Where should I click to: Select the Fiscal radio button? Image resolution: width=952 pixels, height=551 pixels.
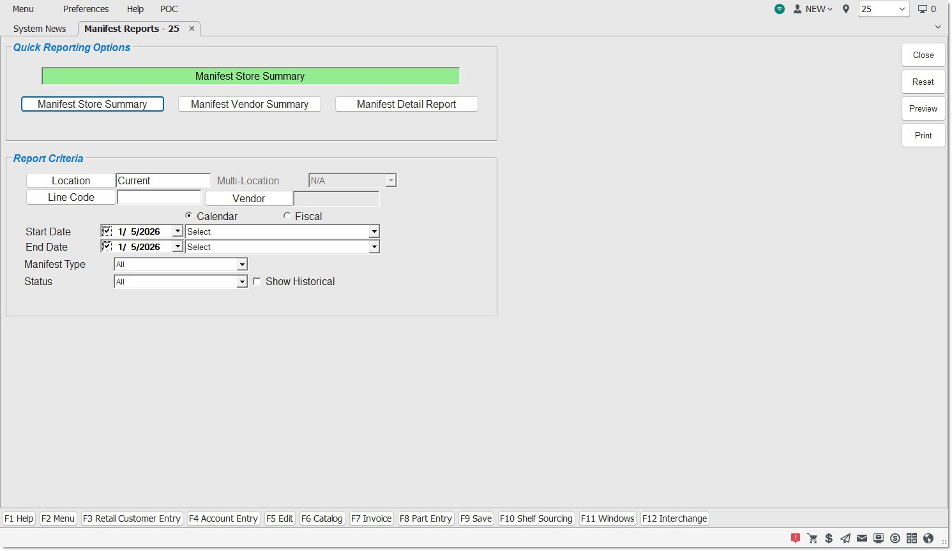(287, 216)
